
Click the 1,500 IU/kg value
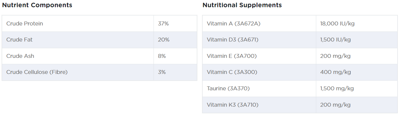click(x=336, y=40)
